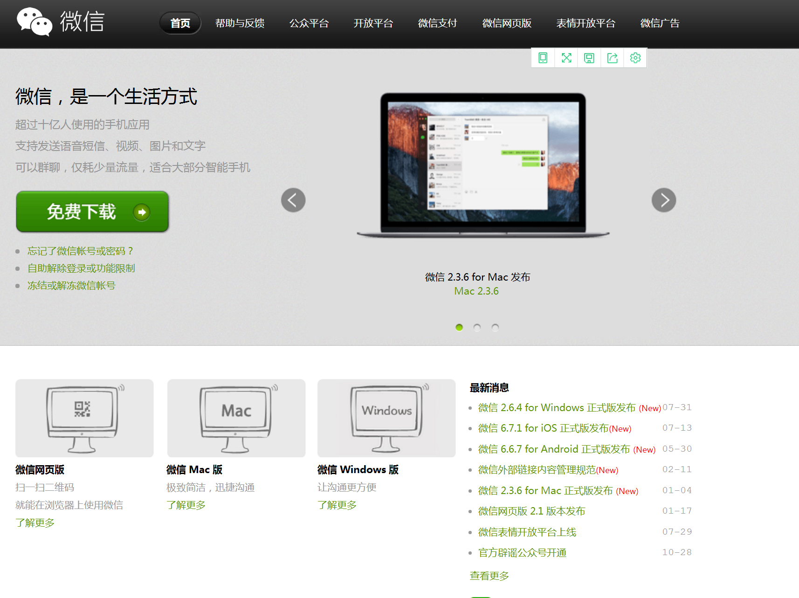Click the Mac monitor illustration

coord(236,418)
